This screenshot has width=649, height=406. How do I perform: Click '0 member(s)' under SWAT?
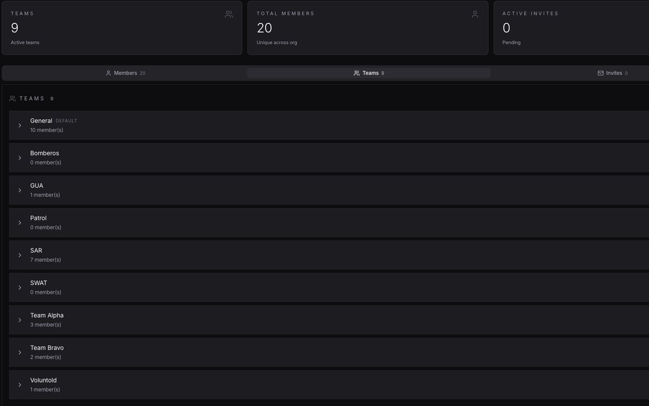(x=45, y=292)
